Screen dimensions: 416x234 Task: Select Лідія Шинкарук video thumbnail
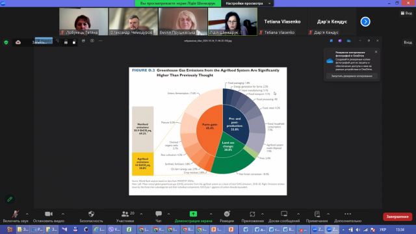click(233, 21)
